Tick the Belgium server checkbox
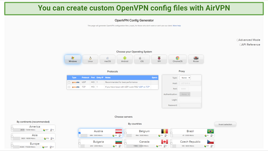 [x=125, y=133]
